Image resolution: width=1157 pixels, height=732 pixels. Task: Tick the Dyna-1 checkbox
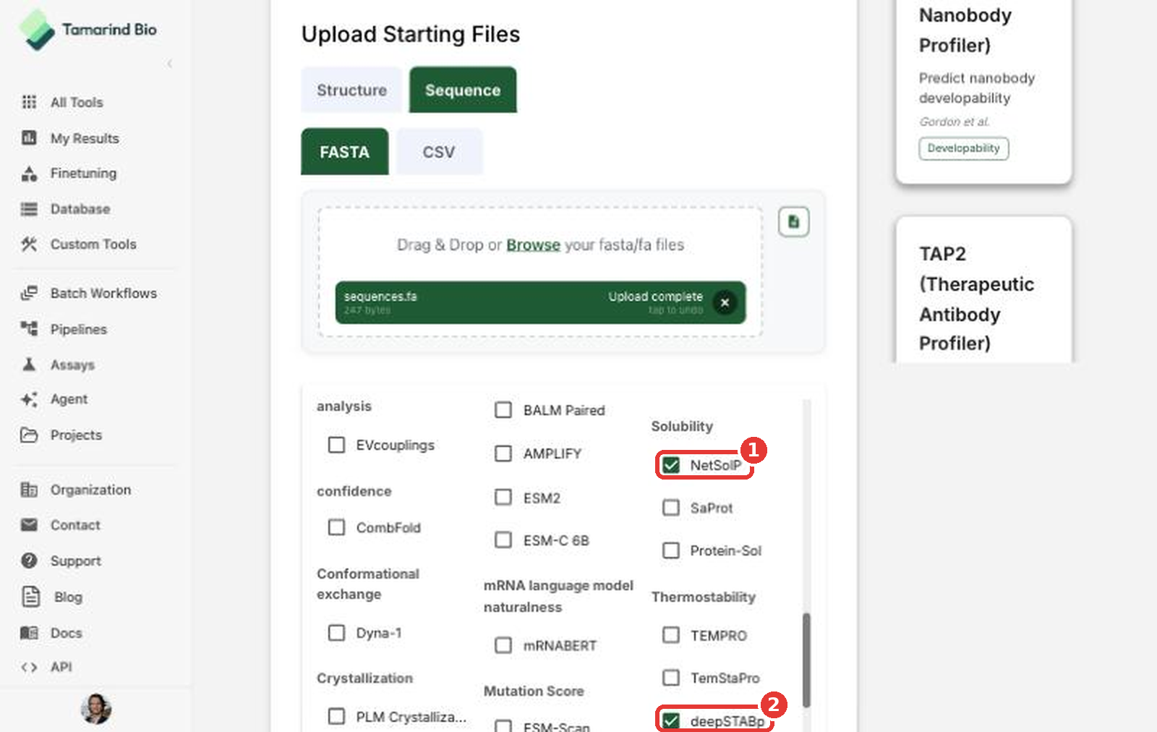[336, 633]
